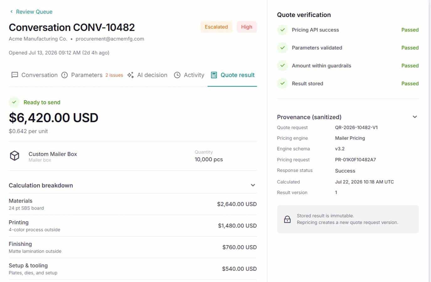Click the Conversation tab chat icon
431x282 pixels.
(x=14, y=75)
